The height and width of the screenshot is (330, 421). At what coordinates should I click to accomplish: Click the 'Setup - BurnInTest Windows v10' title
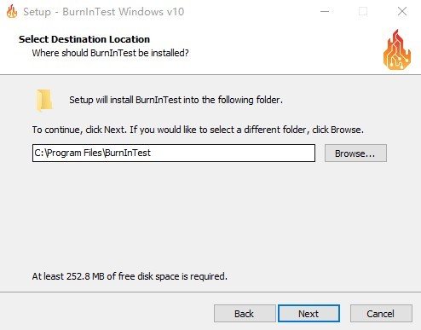[x=103, y=12]
